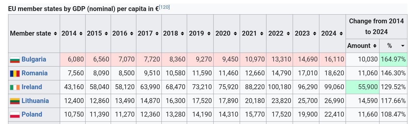The height and width of the screenshot is (124, 418).
Task: Click the Ireland flag icon
Action: coord(15,87)
